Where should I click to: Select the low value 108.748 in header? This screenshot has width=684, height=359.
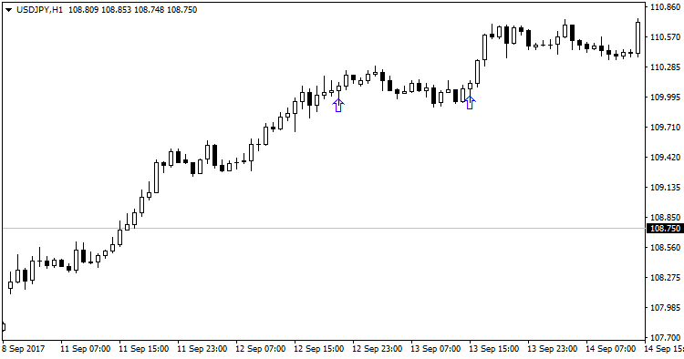point(150,10)
